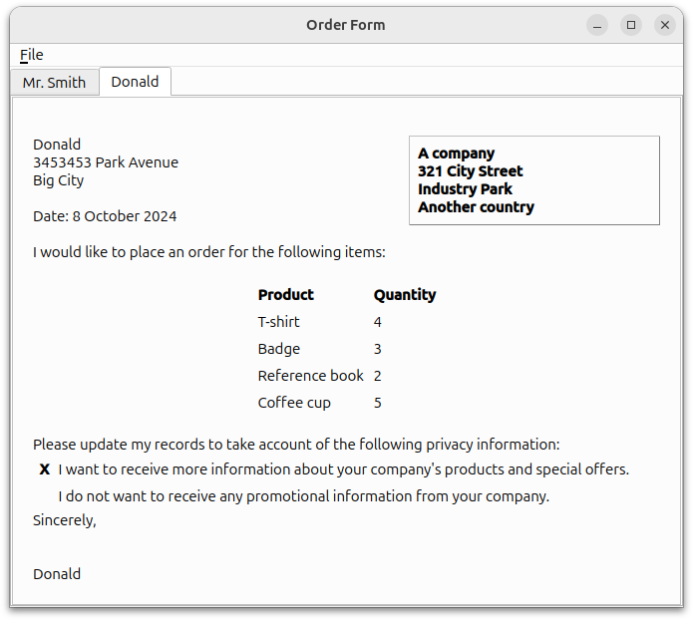This screenshot has height=620, width=693.
Task: Click the date line '8 October 2024'
Action: coord(105,216)
